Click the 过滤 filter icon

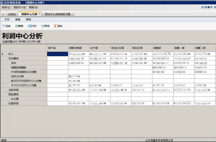pos(3,26)
